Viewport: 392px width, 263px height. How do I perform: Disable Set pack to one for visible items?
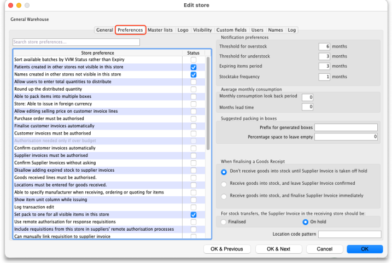(x=194, y=215)
